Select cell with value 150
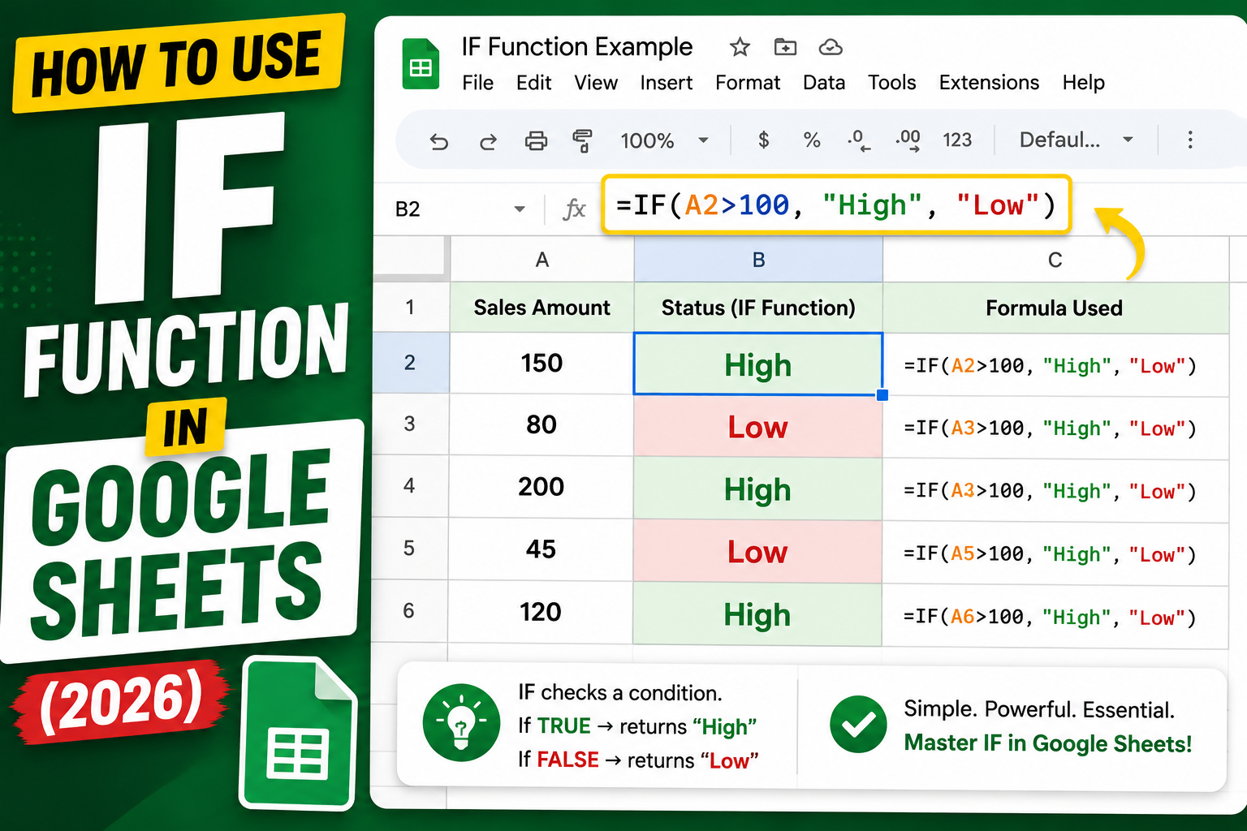 [x=542, y=363]
